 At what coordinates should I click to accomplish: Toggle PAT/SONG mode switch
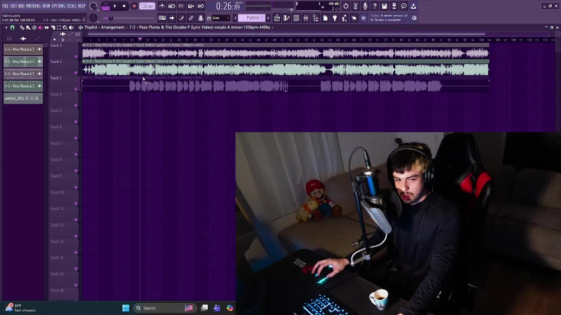coord(106,6)
